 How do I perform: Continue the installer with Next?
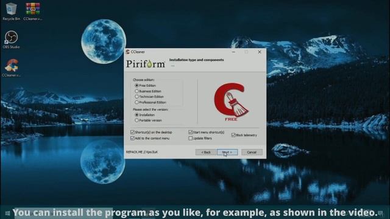pos(227,152)
